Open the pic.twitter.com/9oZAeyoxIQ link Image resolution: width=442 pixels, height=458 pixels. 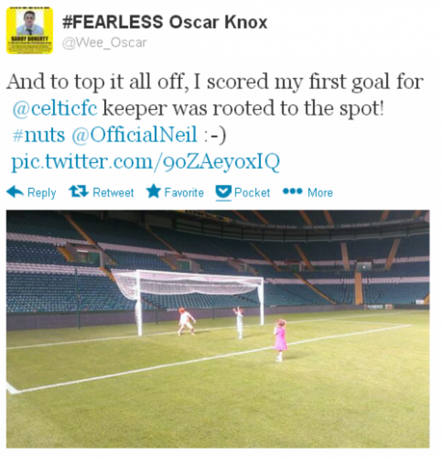click(x=146, y=162)
